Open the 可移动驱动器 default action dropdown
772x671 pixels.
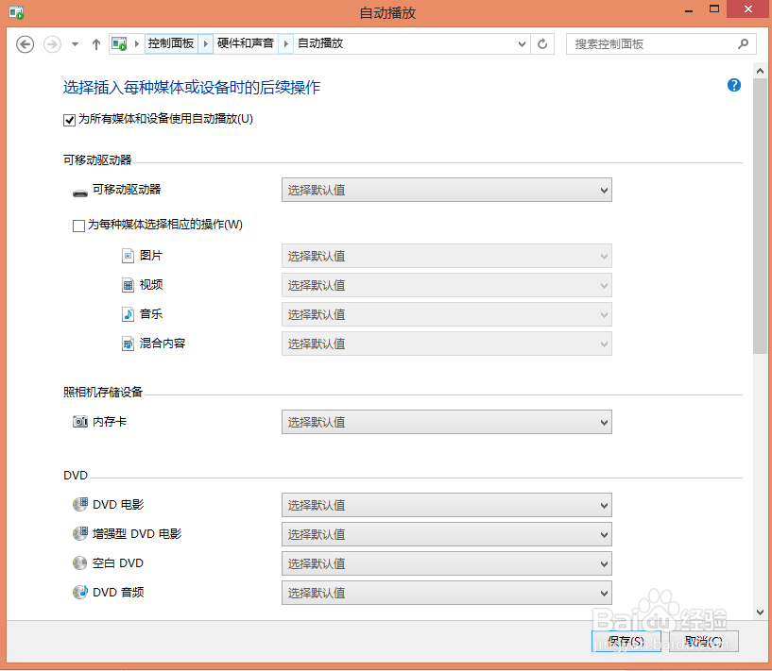point(445,190)
